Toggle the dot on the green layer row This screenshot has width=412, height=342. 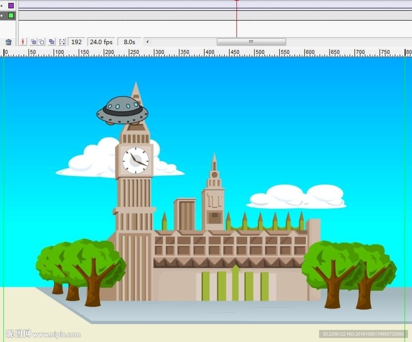[2, 16]
